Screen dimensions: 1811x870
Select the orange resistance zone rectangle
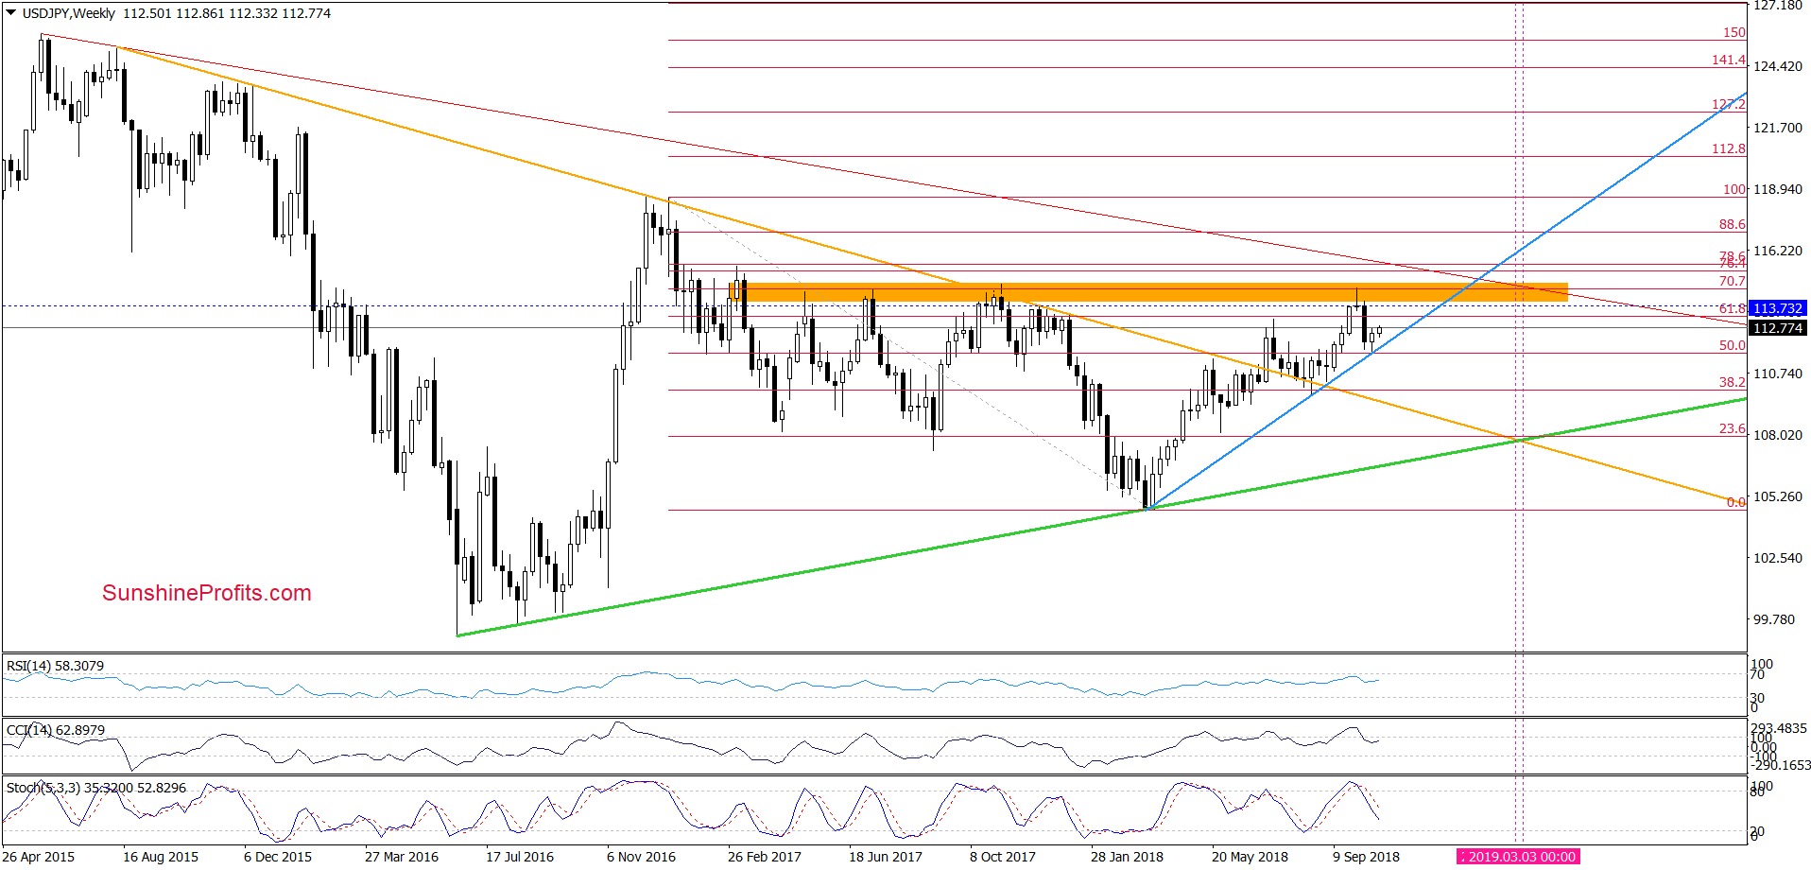coord(1148,292)
